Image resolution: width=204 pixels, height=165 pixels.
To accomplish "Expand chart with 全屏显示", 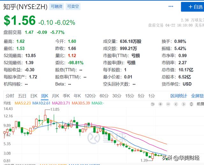I will click(x=197, y=96).
